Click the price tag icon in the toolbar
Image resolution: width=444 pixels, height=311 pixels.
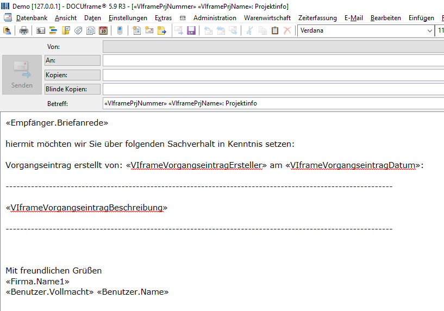tap(78, 30)
